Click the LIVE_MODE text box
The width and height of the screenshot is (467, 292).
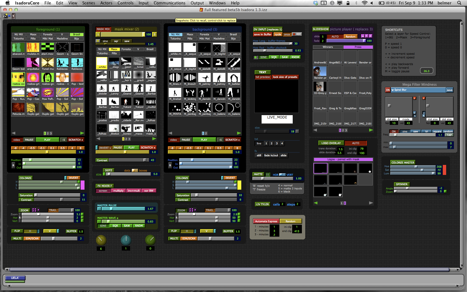tap(277, 119)
